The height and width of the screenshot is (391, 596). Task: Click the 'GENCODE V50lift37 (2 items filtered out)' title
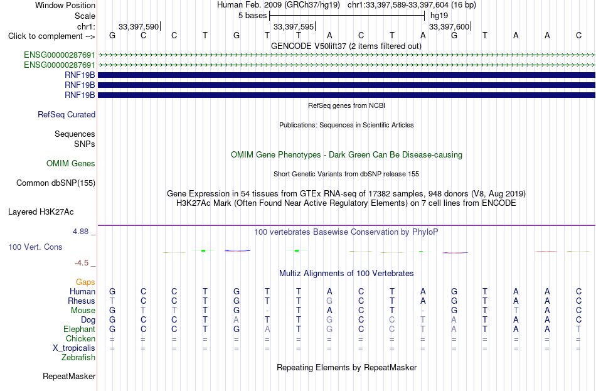coord(346,46)
